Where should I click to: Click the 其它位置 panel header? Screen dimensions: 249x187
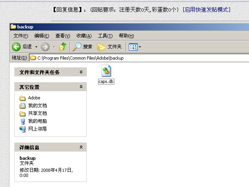click(x=51, y=86)
